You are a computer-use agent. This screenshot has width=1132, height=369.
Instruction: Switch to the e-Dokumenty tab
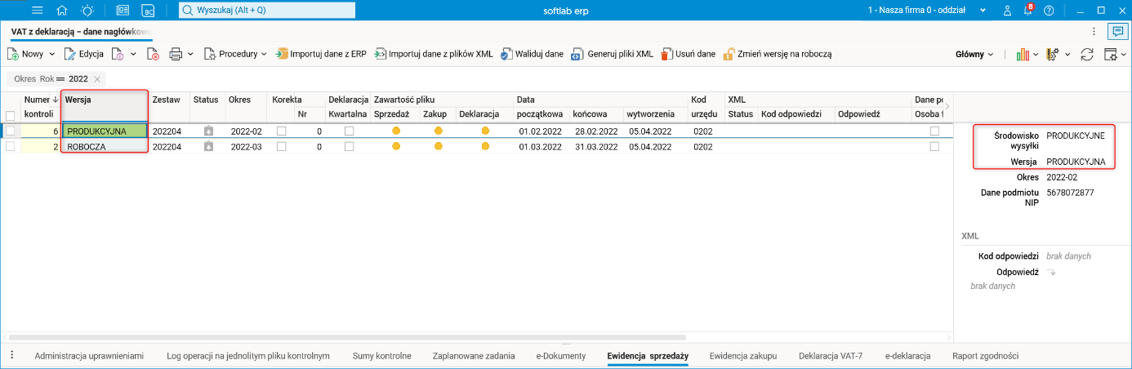point(561,356)
